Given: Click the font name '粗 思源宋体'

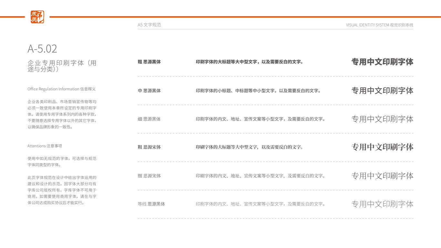Looking at the screenshot, I should pos(149,147).
